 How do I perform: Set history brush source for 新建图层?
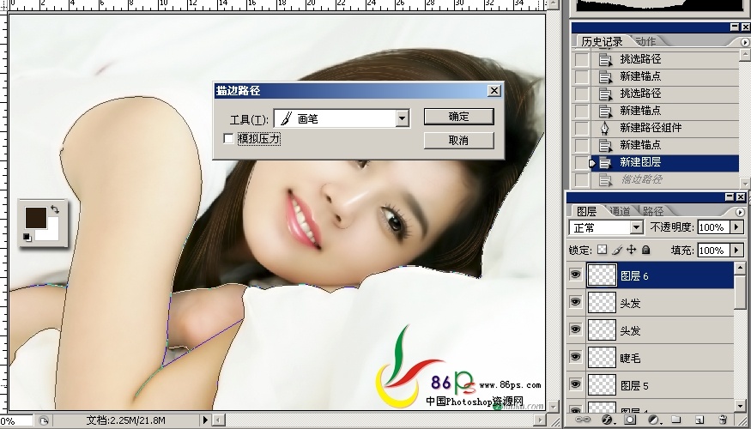pos(581,163)
